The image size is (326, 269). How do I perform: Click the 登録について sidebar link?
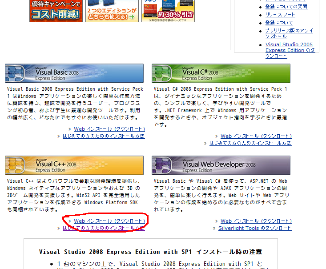click(279, 23)
